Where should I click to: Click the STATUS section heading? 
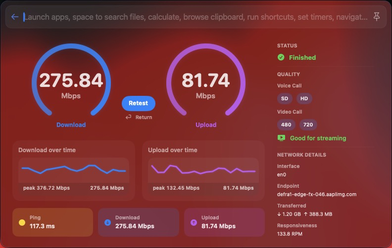pos(287,45)
